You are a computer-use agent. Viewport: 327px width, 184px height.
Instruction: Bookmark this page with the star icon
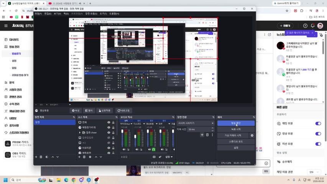tap(287, 11)
